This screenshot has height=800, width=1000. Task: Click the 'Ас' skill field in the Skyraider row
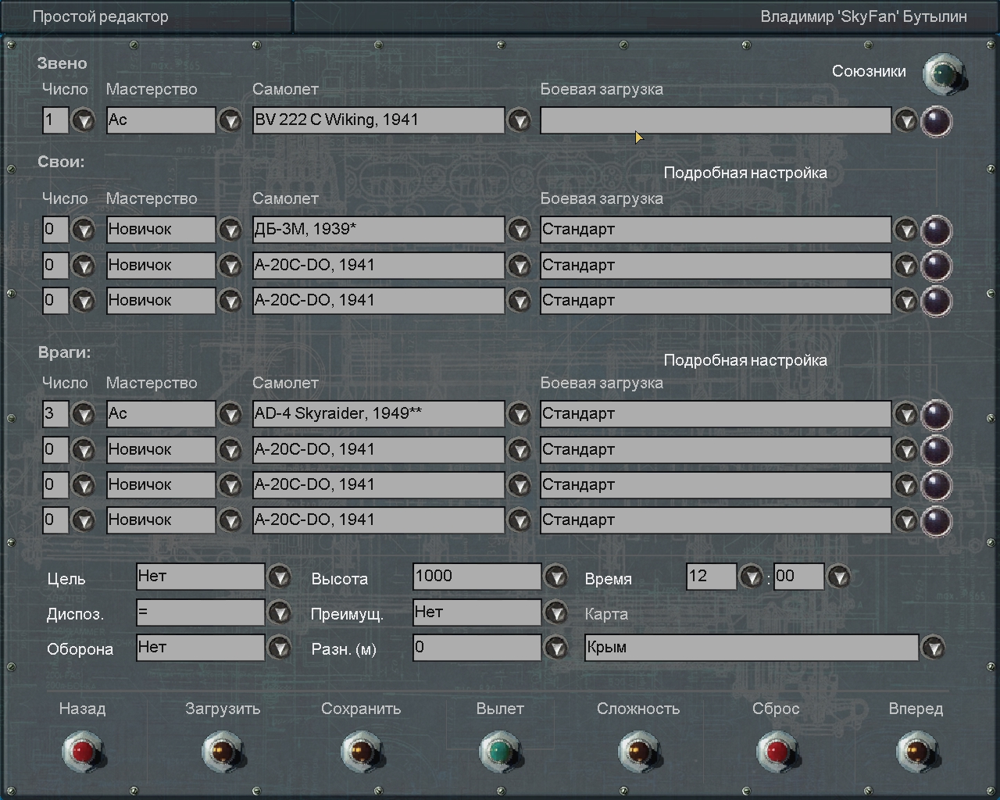(161, 414)
